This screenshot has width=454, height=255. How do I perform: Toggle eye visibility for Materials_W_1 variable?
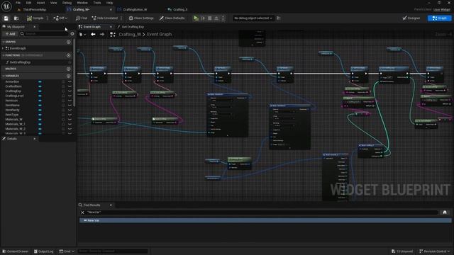coord(70,124)
